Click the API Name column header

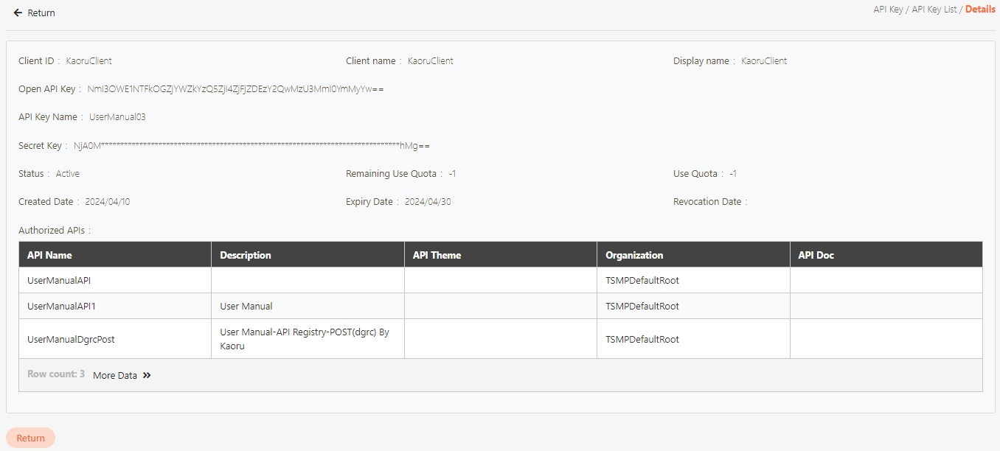tap(49, 256)
